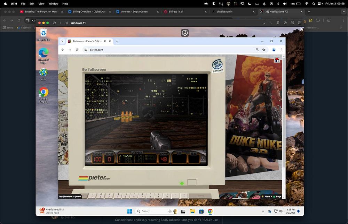
Task: Open the Window menu in the macOS menu bar
Action: click(53, 3)
